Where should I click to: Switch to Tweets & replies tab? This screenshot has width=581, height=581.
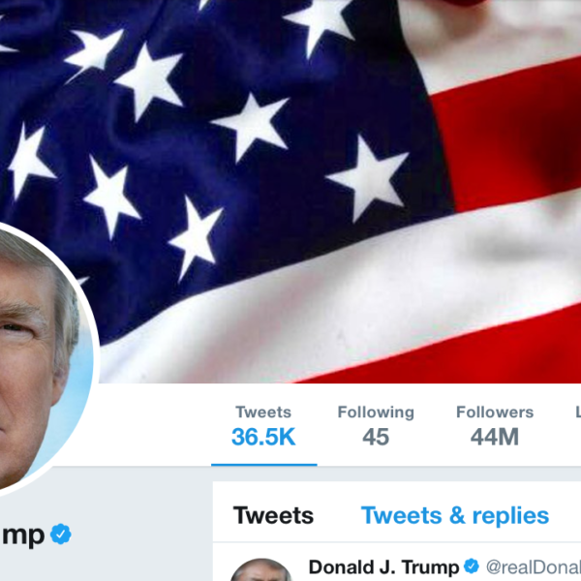pos(455,515)
